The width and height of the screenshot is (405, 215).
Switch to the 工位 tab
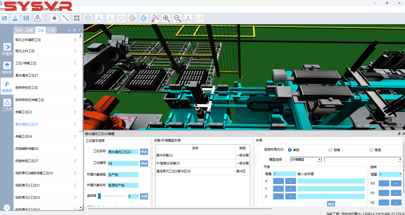[41, 30]
